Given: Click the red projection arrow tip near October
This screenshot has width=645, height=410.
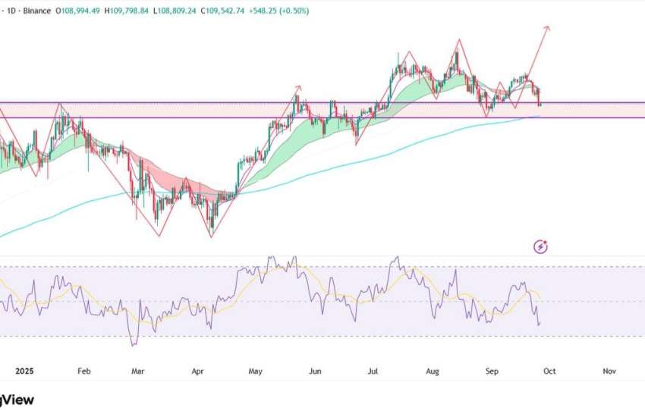Looking at the screenshot, I should coord(546,27).
